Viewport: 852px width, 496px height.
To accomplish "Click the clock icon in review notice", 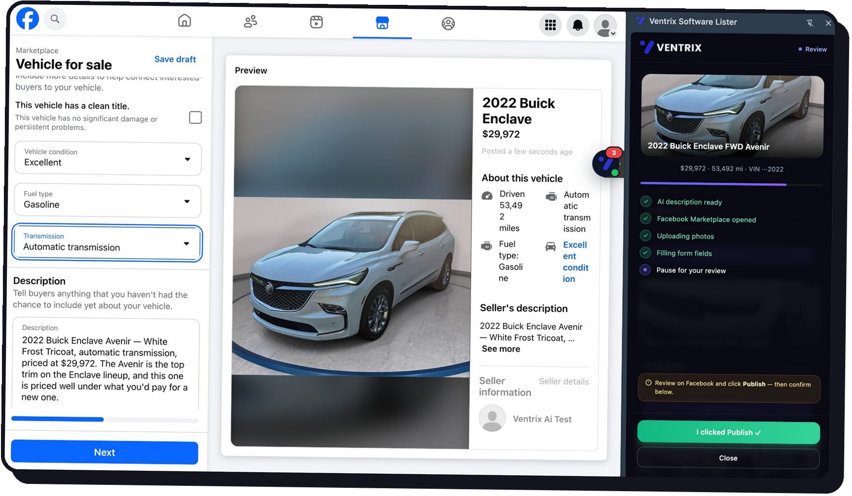I will [648, 383].
